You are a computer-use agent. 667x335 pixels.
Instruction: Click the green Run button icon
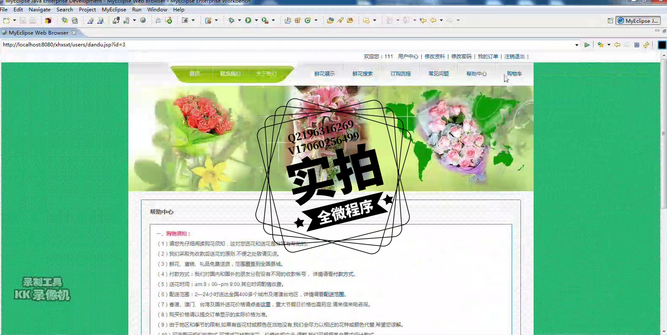coord(248,20)
